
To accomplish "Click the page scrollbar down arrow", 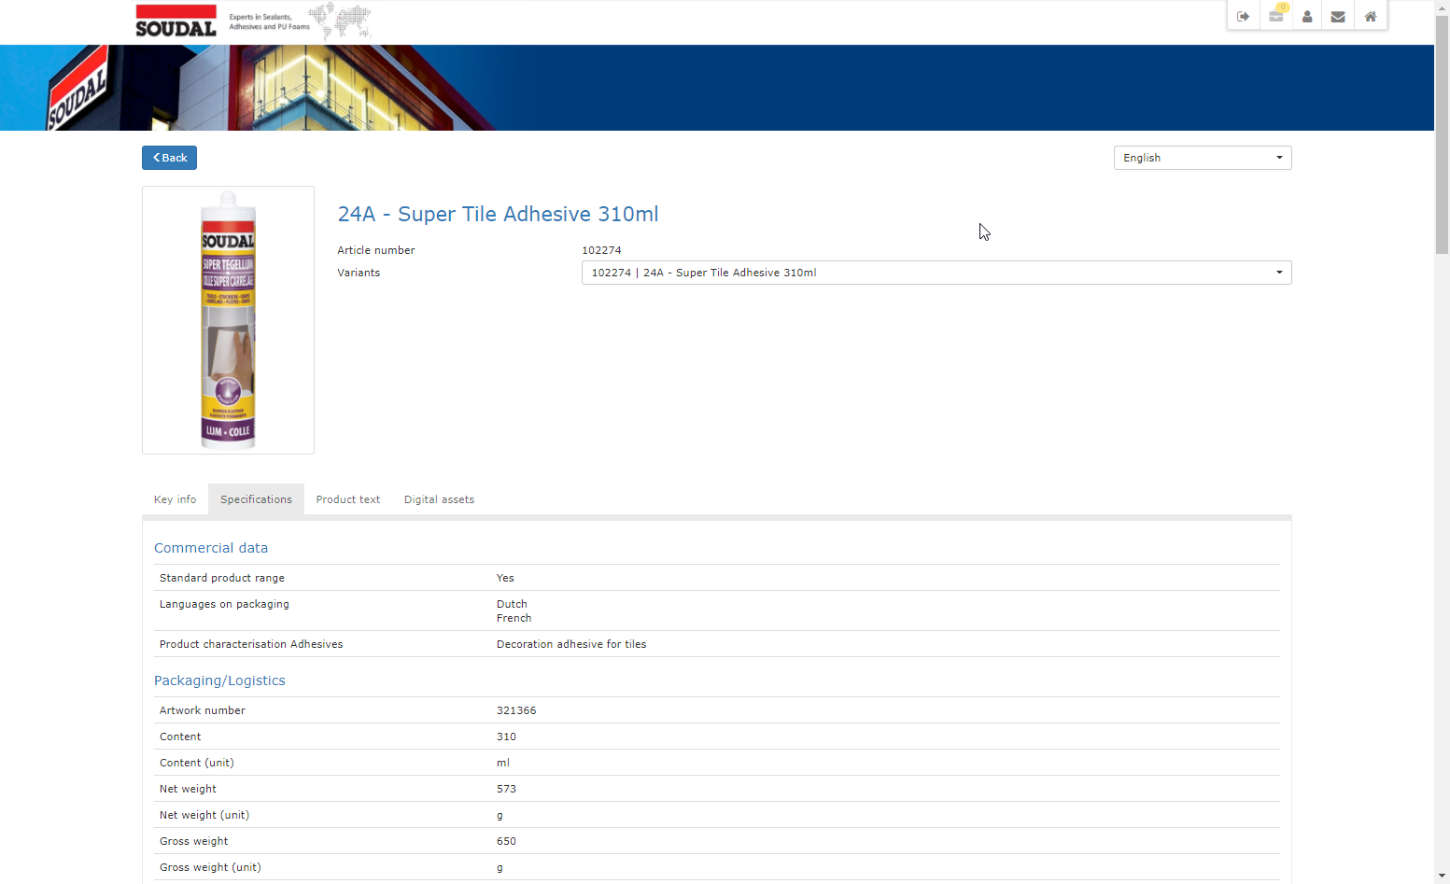I will pyautogui.click(x=1442, y=877).
